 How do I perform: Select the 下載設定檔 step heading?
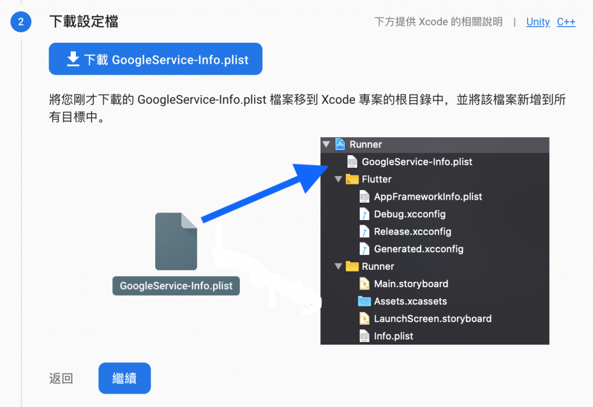pos(83,21)
